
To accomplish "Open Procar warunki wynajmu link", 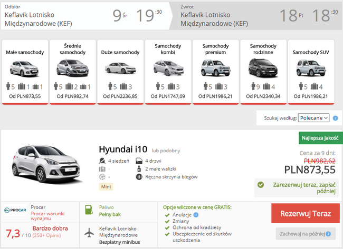I will coord(47,216).
